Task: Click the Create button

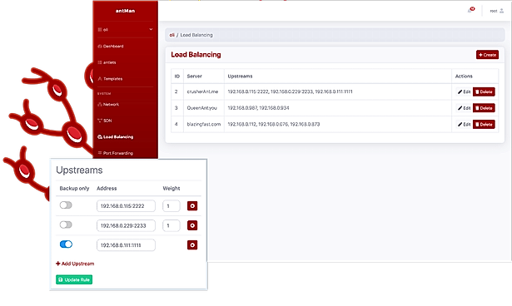Action: tap(487, 55)
